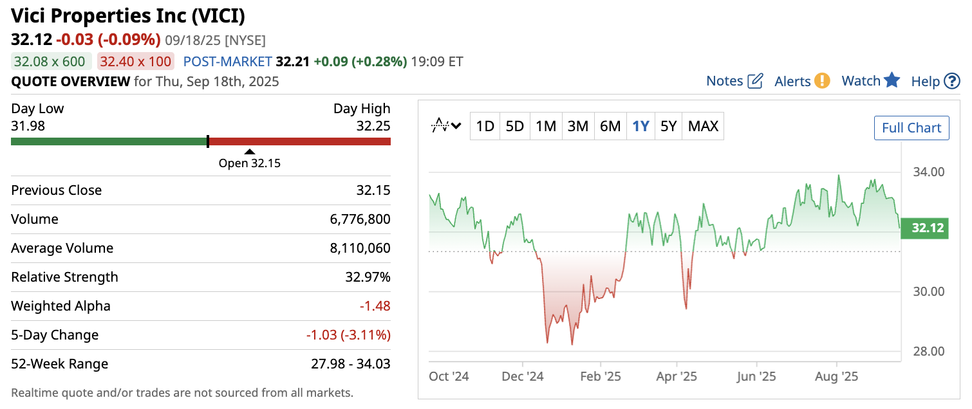Image resolution: width=972 pixels, height=409 pixels.
Task: Click the orange Alerts exclamation icon
Action: 822,81
